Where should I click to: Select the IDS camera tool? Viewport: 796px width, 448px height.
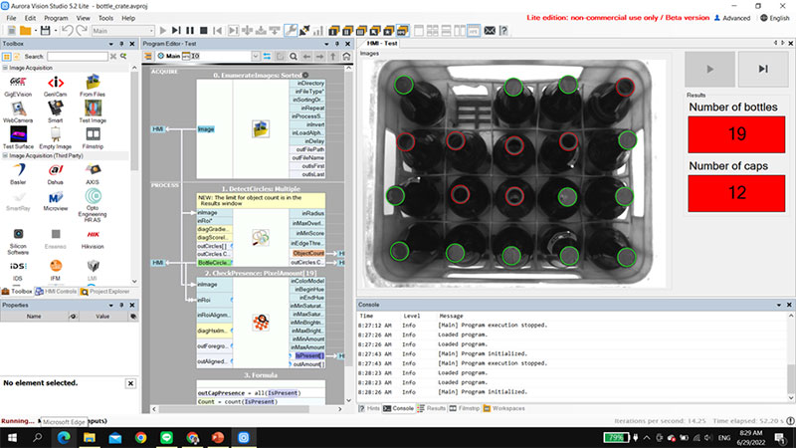[18, 270]
